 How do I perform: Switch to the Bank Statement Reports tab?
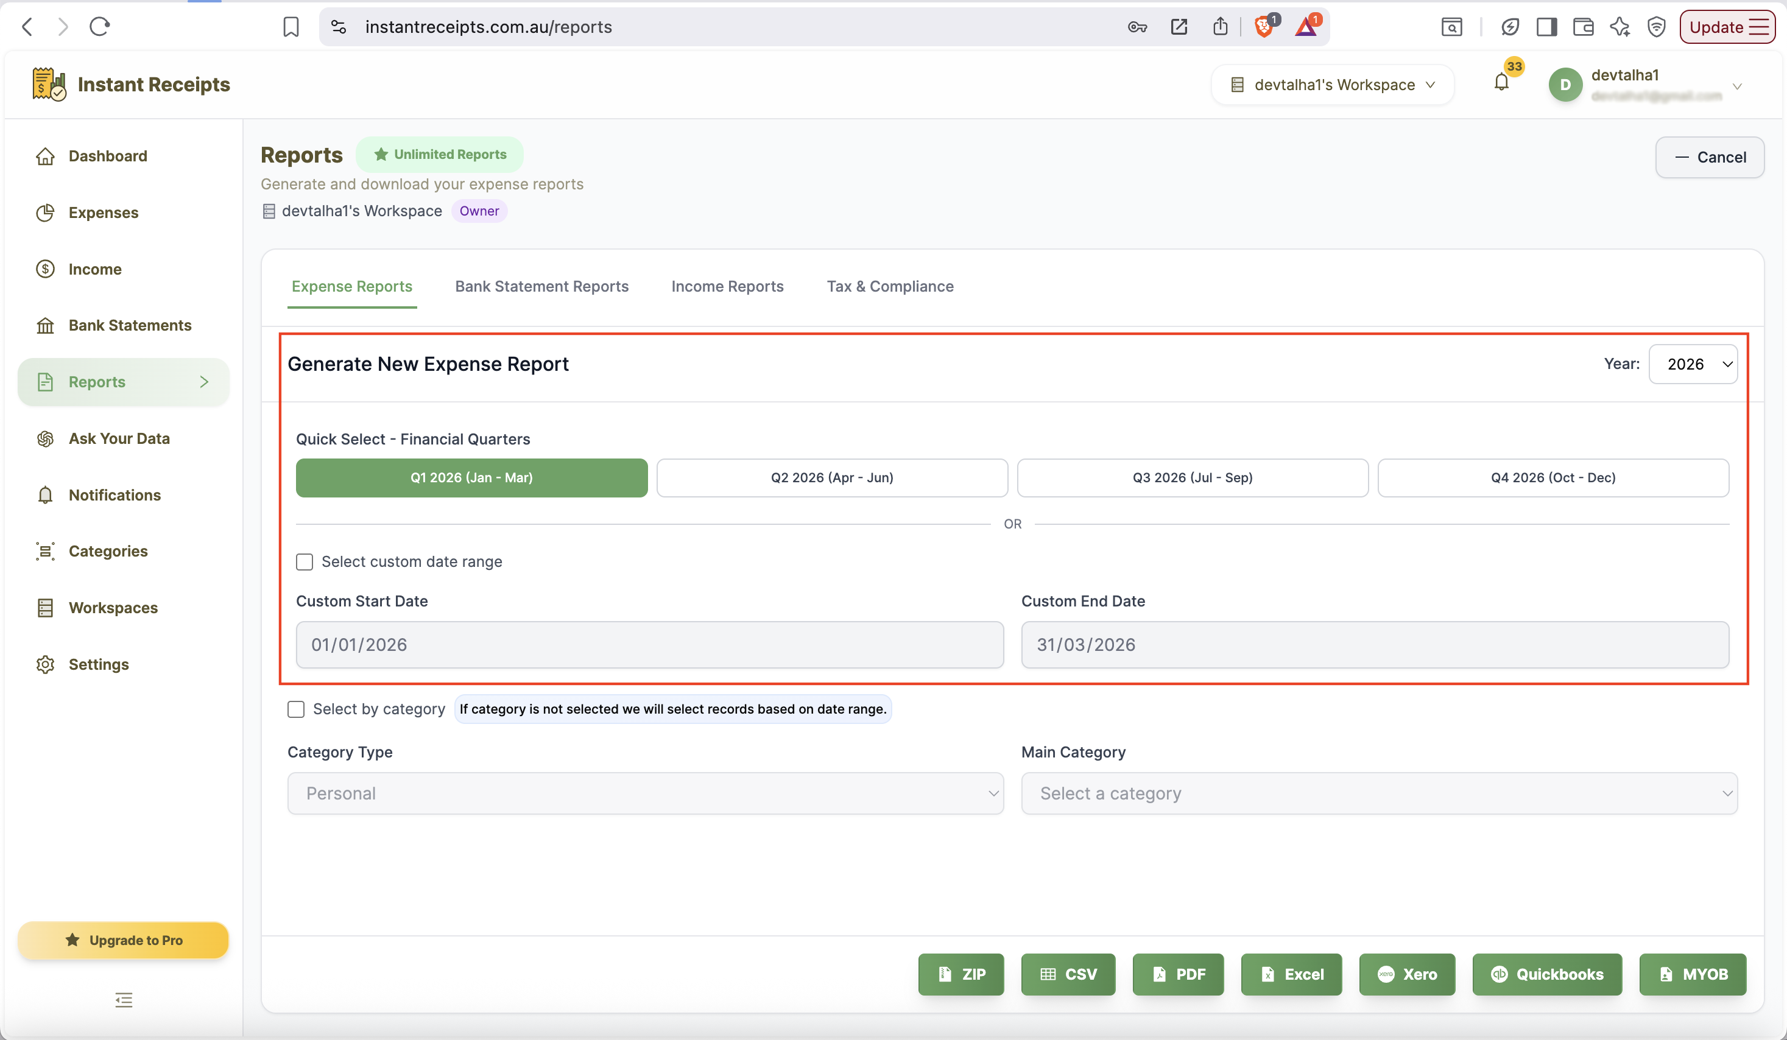click(x=542, y=286)
